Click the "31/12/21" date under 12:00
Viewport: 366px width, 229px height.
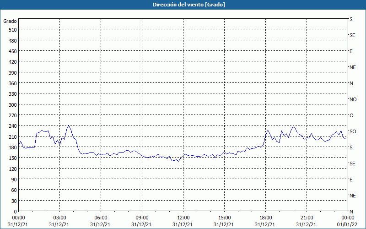tap(183, 224)
